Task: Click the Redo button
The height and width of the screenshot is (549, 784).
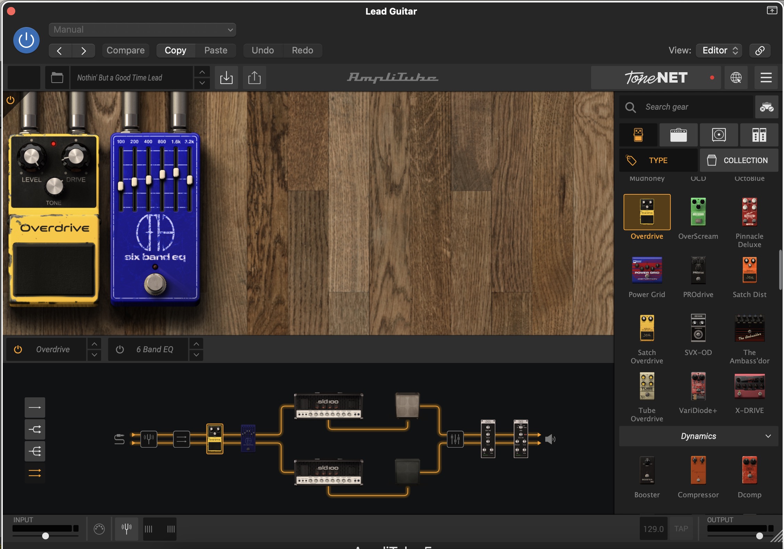Action: (x=302, y=51)
